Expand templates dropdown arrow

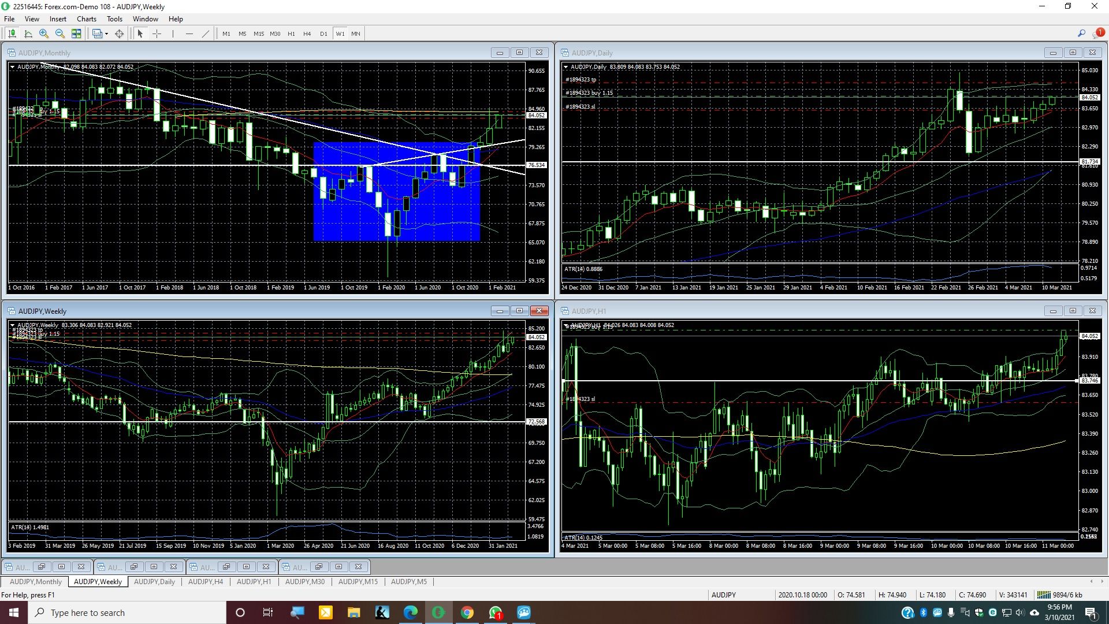[x=107, y=34]
